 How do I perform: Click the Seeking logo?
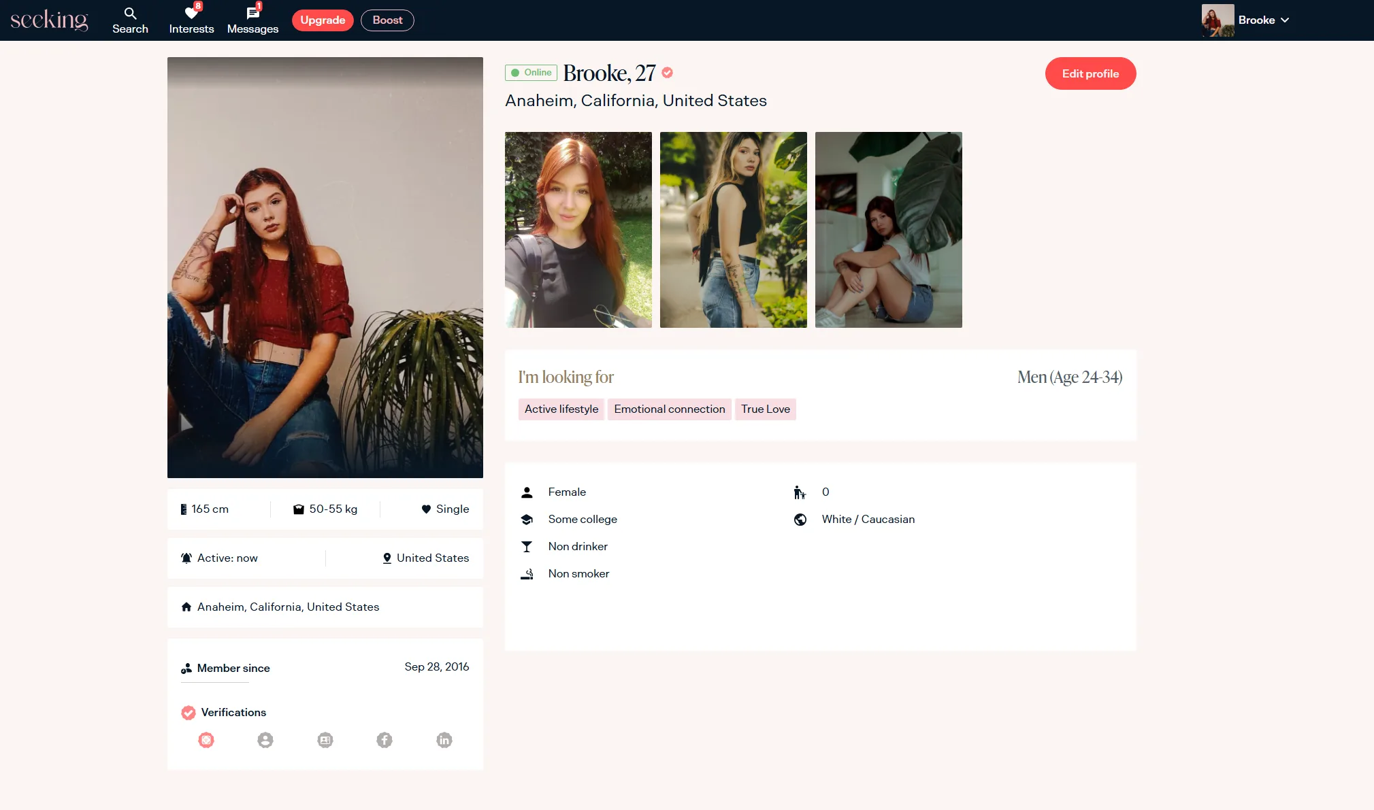[x=49, y=20]
